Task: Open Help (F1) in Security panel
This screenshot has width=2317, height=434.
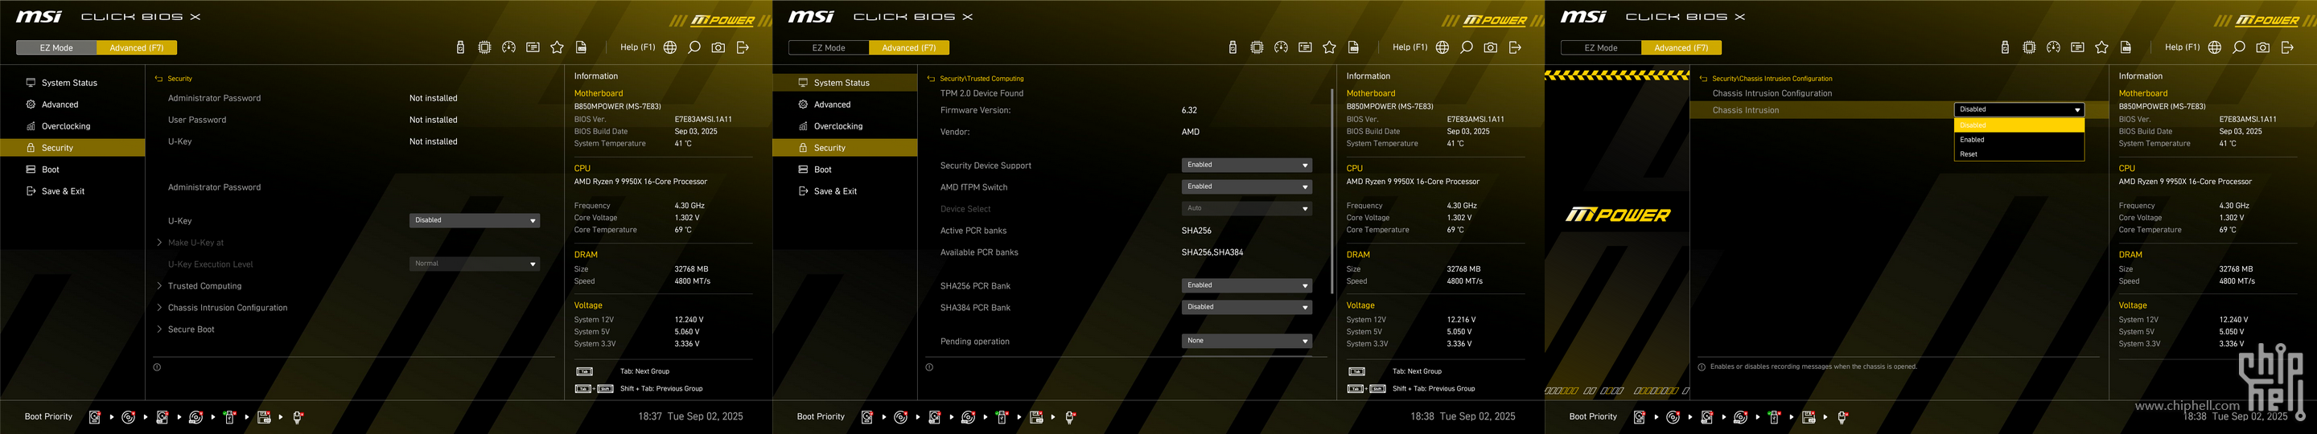Action: point(638,47)
